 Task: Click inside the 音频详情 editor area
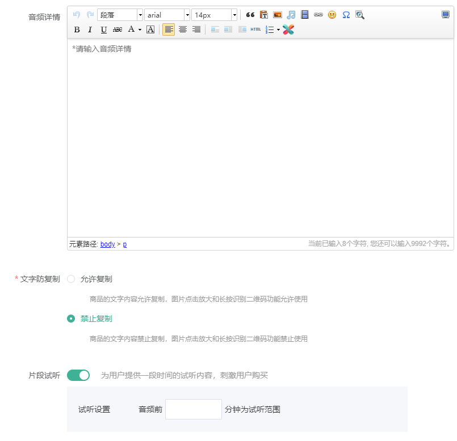pyautogui.click(x=260, y=138)
